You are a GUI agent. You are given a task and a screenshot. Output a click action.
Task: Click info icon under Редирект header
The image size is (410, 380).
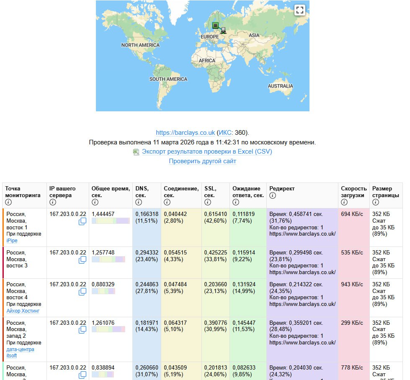tap(273, 195)
